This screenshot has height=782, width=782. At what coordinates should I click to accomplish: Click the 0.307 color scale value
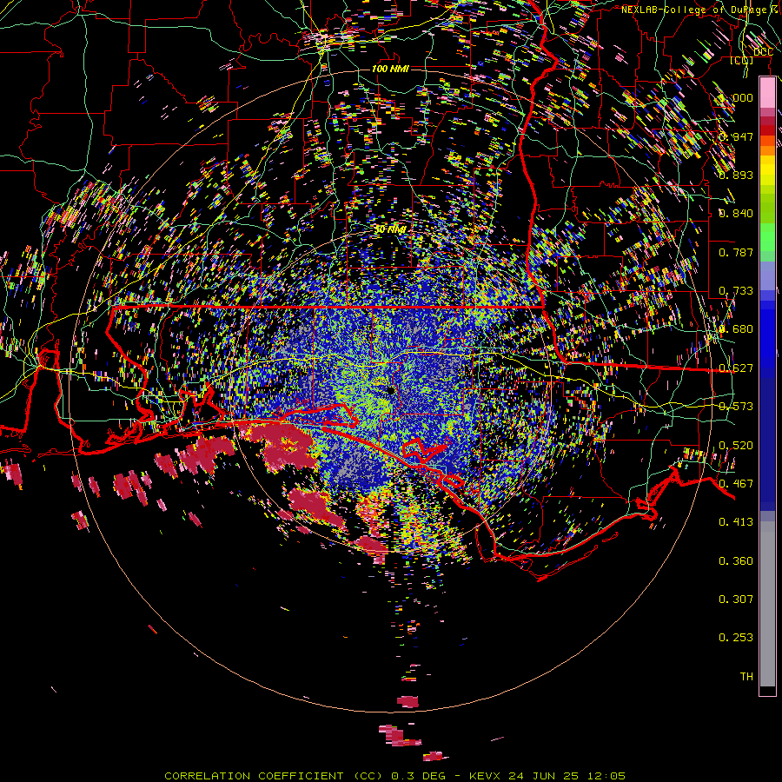tap(736, 600)
